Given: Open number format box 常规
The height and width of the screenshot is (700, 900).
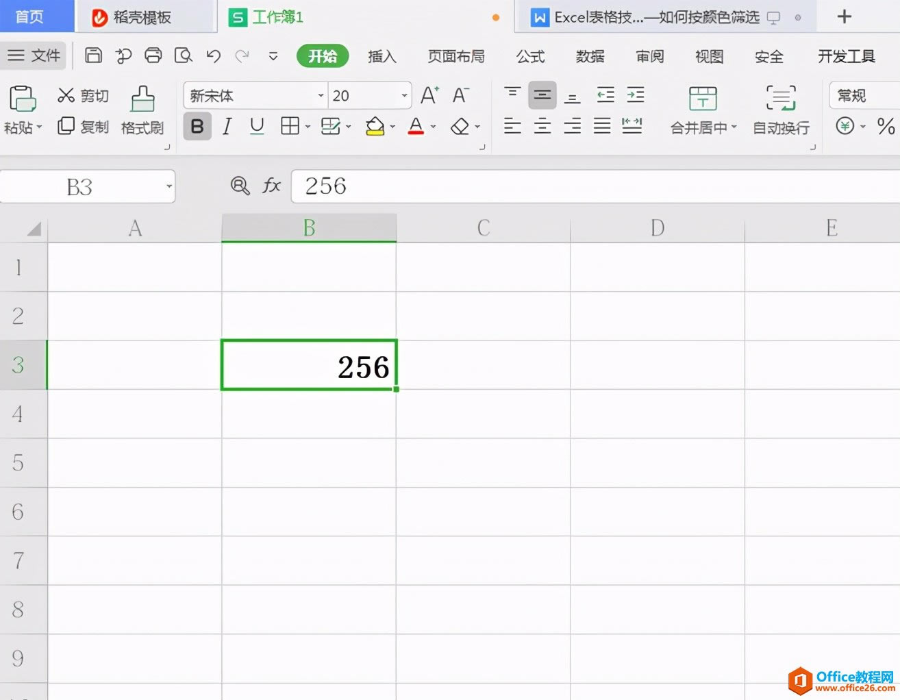Looking at the screenshot, I should tap(864, 96).
